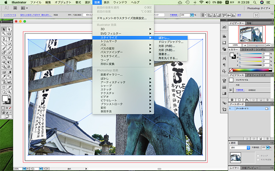The height and width of the screenshot is (171, 275).
Task: Click the リンクファイル link in control bar
Action: [10, 15]
